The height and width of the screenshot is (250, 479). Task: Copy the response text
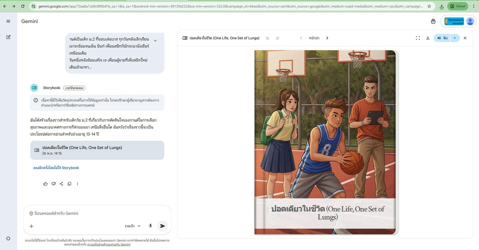(x=69, y=184)
